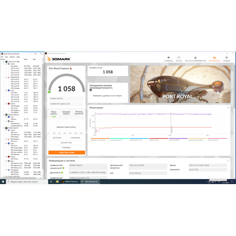Collapse the NVIDIA Tesla P4 tree node
Screen dimensions: 236x236
coord(4,128)
